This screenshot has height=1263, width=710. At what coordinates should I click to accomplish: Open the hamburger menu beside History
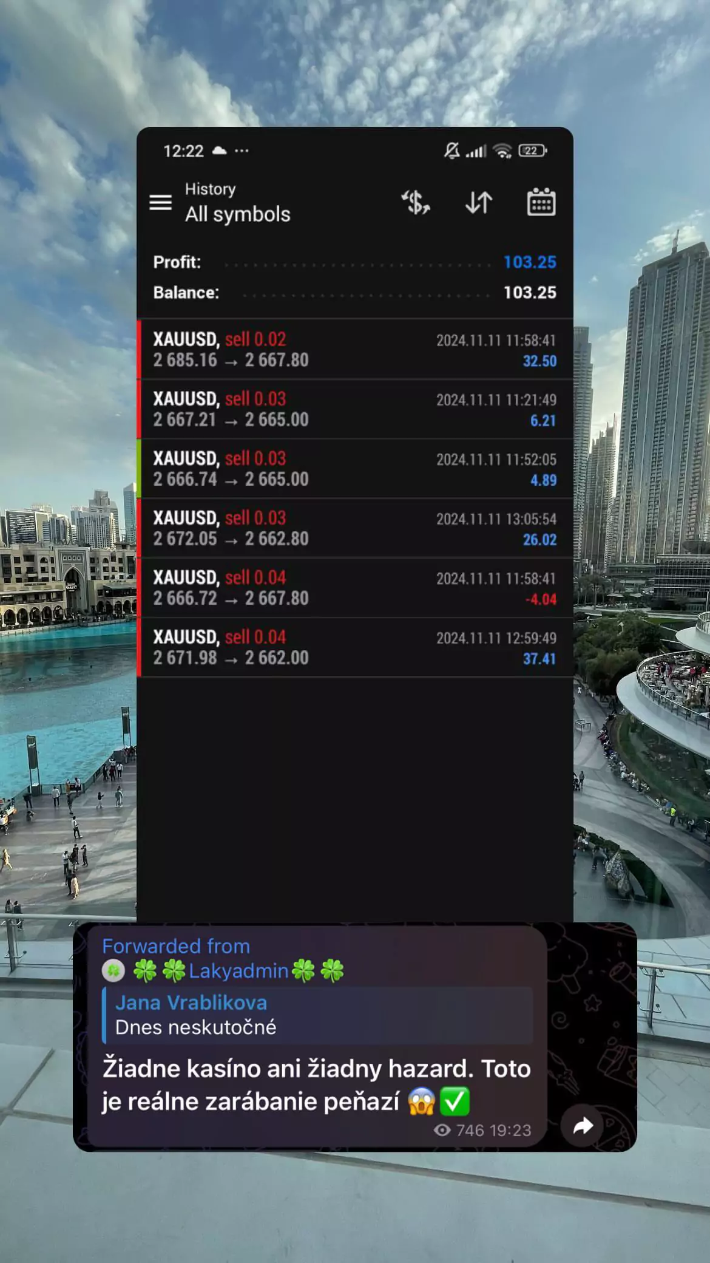pyautogui.click(x=161, y=203)
